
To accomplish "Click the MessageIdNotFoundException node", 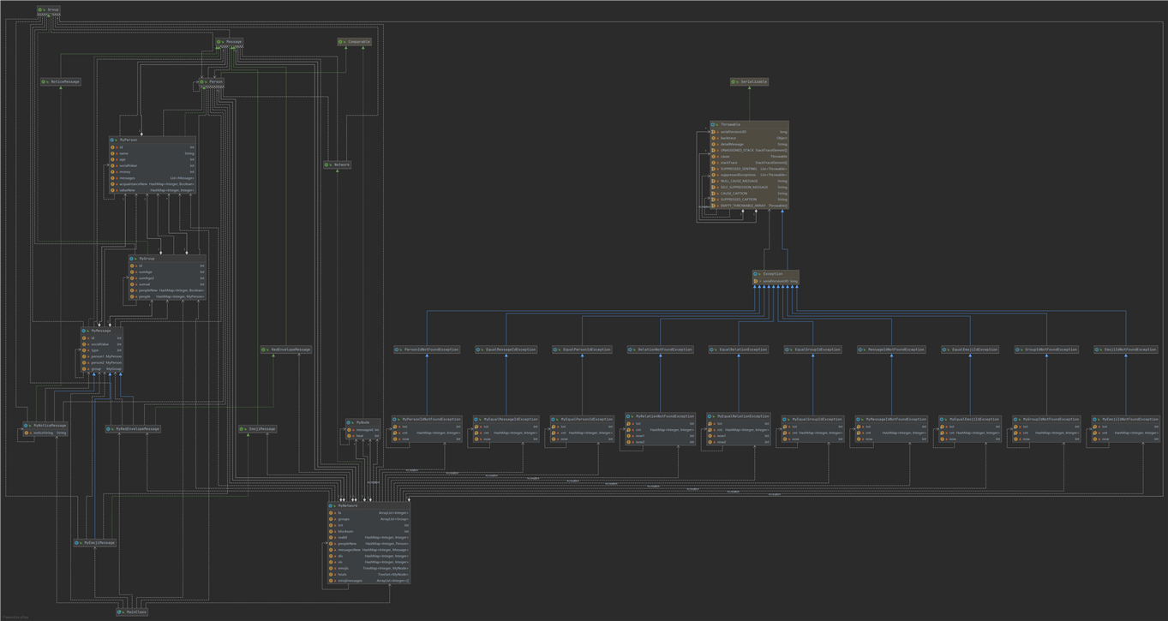I will (891, 349).
